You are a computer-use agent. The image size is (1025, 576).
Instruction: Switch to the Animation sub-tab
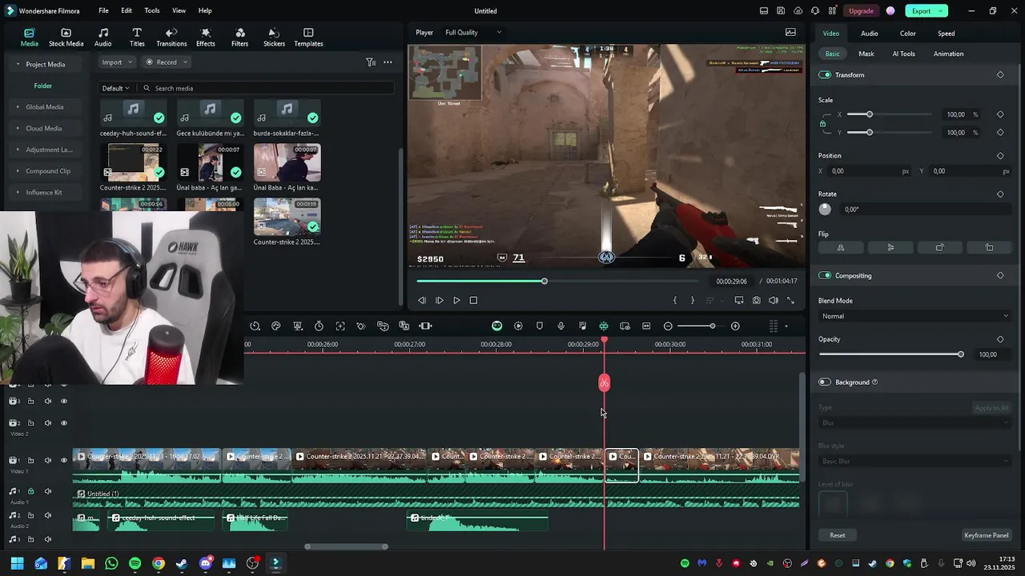tap(948, 54)
